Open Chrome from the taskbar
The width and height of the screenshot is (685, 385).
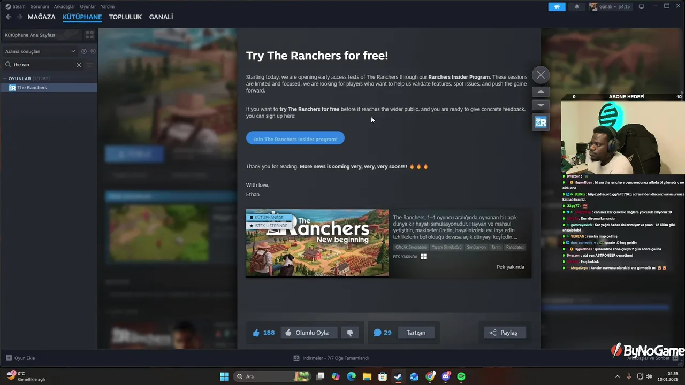pyautogui.click(x=430, y=376)
